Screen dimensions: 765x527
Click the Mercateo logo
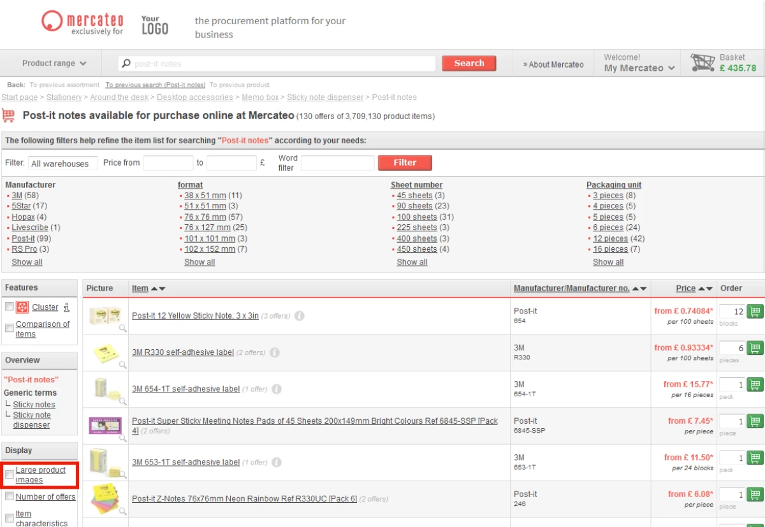[x=82, y=23]
